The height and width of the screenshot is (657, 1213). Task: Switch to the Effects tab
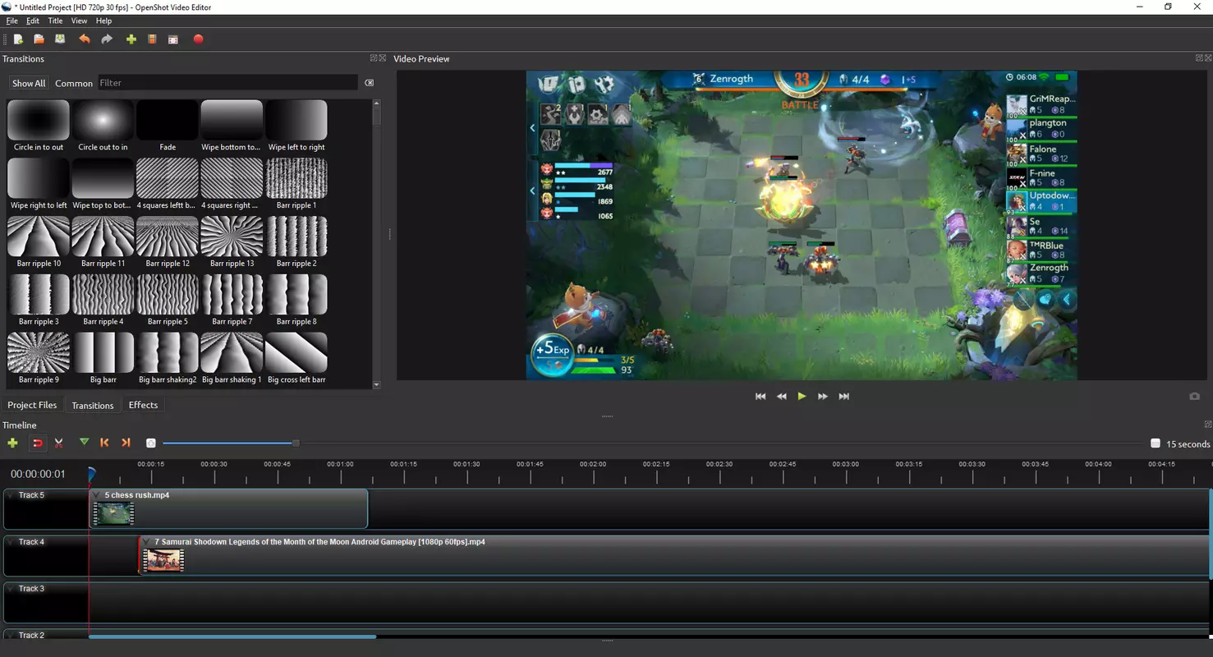pos(143,405)
